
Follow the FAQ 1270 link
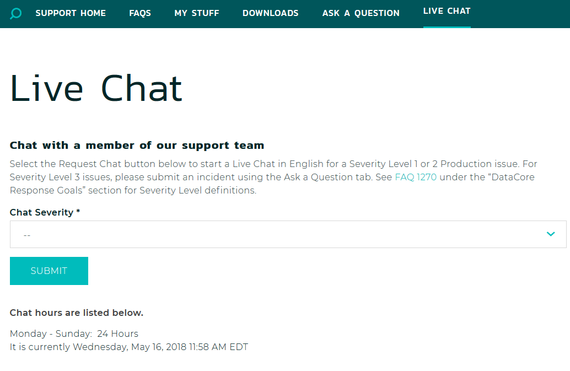(416, 177)
